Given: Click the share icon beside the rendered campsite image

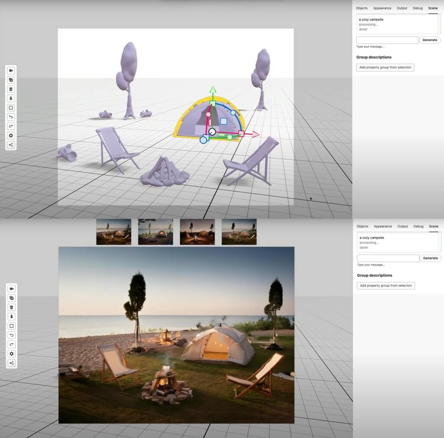Looking at the screenshot, I should point(12,363).
